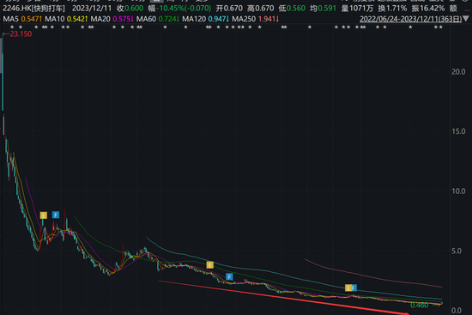The height and width of the screenshot is (315, 472).
Task: Expand the date range dropdown triangle
Action: click(466, 19)
